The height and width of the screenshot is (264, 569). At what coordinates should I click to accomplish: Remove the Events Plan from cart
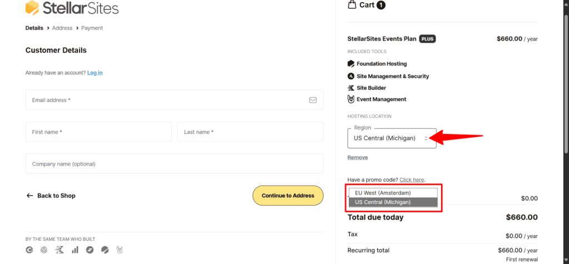click(x=357, y=158)
